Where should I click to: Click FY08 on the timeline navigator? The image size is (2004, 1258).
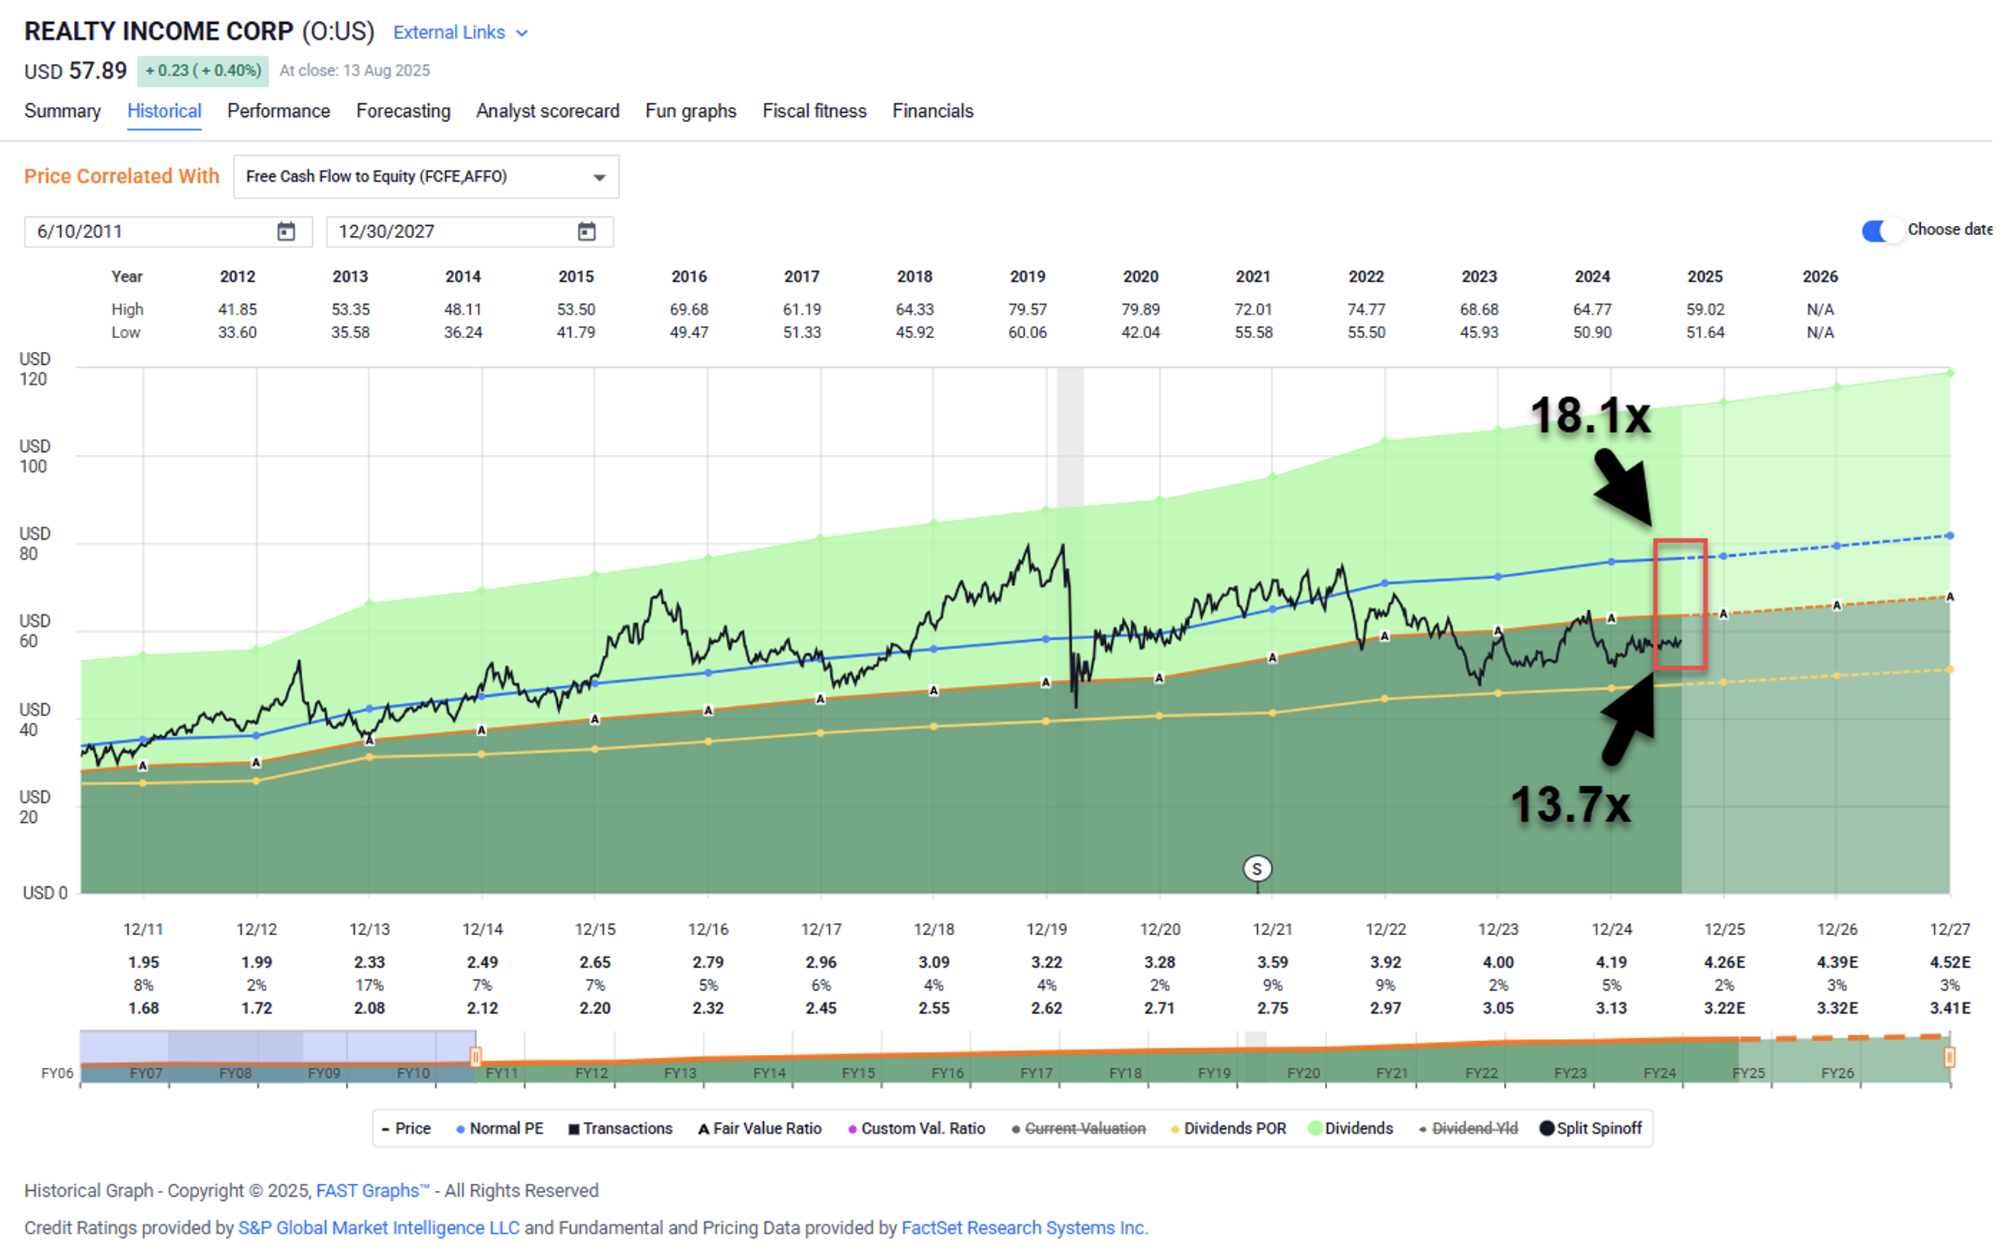point(235,1073)
